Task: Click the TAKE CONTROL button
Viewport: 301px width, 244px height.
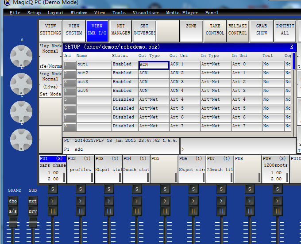Action: pyautogui.click(x=215, y=31)
